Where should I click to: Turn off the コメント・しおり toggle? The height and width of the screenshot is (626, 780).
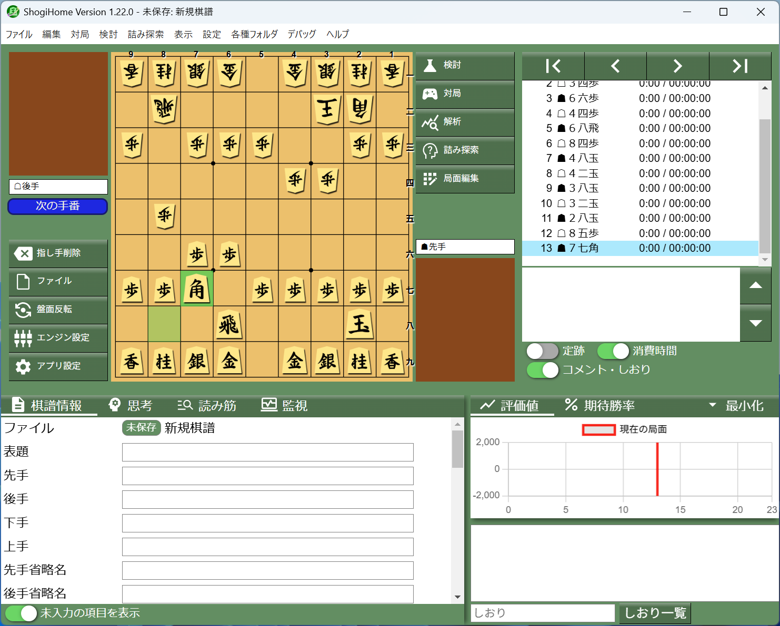click(542, 370)
